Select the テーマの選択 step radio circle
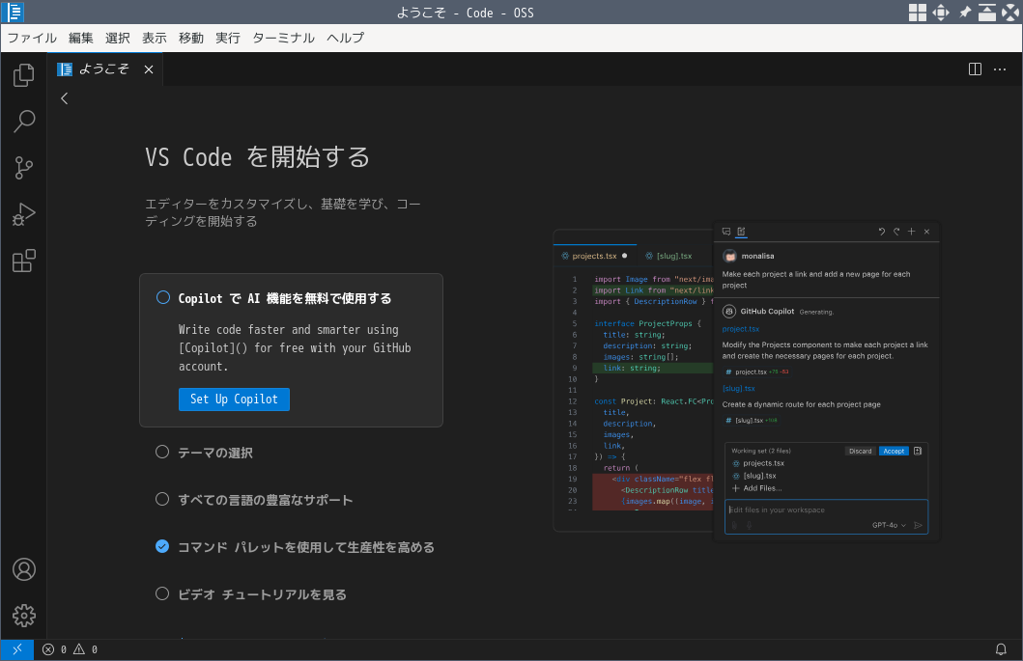The height and width of the screenshot is (661, 1023). pyautogui.click(x=162, y=453)
